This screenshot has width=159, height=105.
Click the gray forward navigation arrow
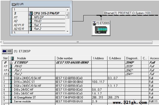click(x=10, y=51)
